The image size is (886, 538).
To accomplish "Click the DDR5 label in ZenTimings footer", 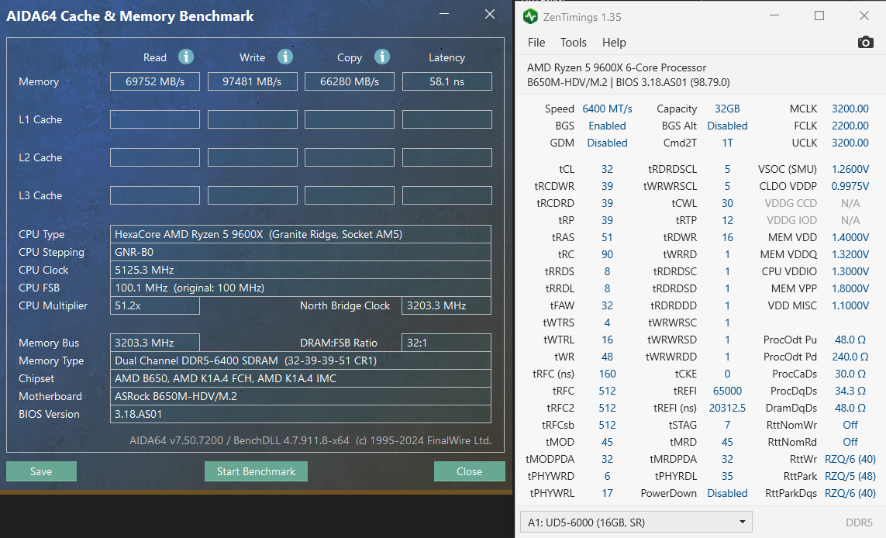I will (859, 522).
